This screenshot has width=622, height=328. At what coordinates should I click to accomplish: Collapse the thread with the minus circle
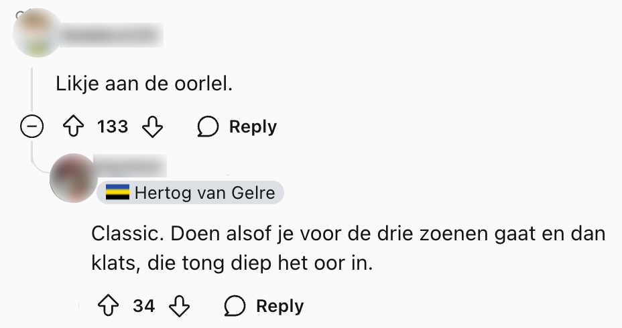[32, 127]
